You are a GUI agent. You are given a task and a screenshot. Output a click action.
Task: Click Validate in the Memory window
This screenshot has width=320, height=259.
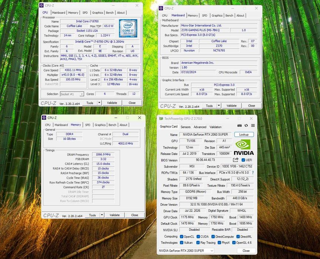(x=114, y=215)
